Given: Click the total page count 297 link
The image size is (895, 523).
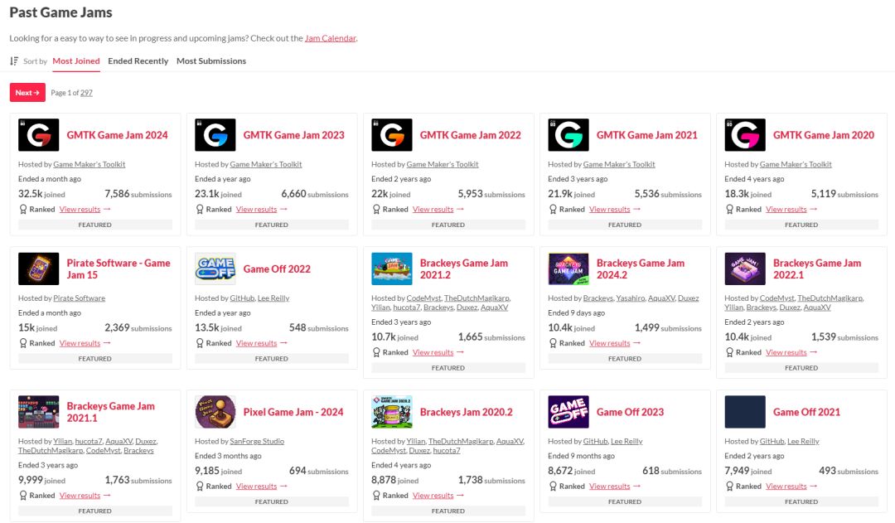Looking at the screenshot, I should [86, 94].
